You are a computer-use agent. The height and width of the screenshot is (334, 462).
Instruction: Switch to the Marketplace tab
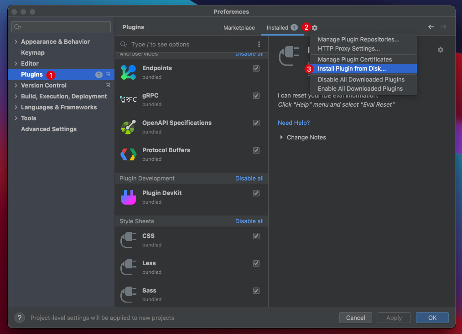[239, 28]
